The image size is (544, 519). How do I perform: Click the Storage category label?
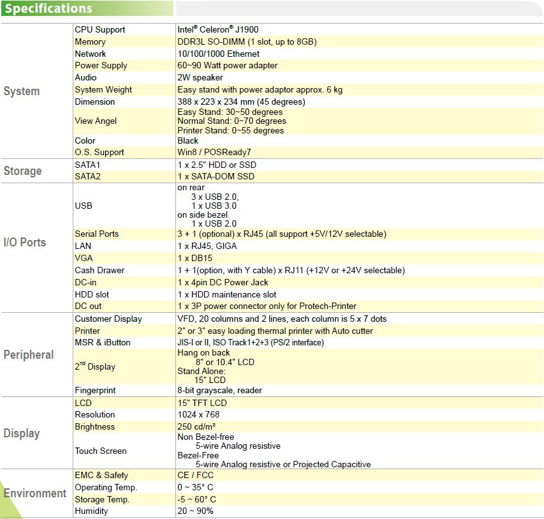pos(22,171)
